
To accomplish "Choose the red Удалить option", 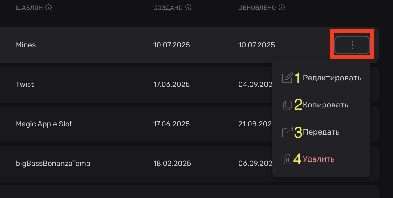I will pyautogui.click(x=319, y=159).
